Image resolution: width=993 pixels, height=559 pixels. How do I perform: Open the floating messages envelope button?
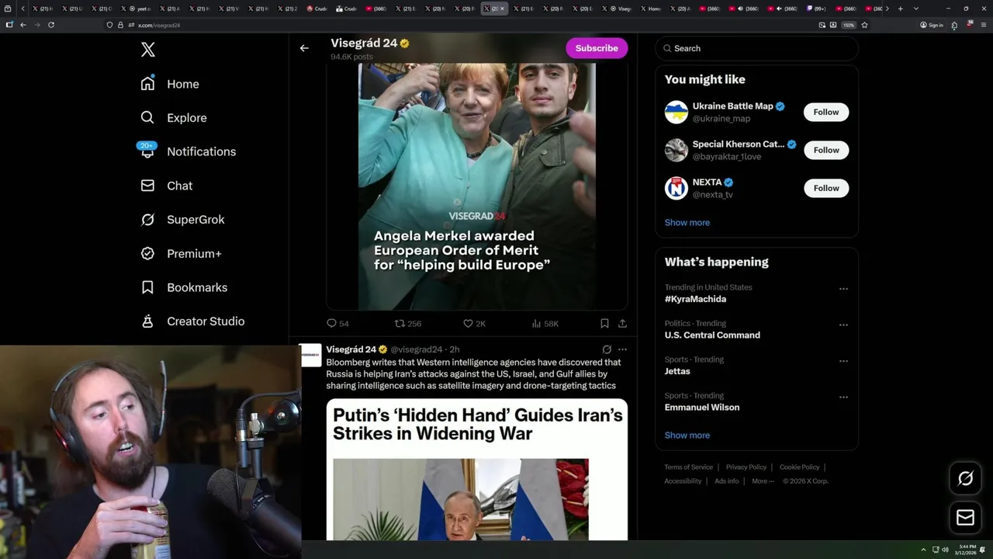[x=965, y=517]
